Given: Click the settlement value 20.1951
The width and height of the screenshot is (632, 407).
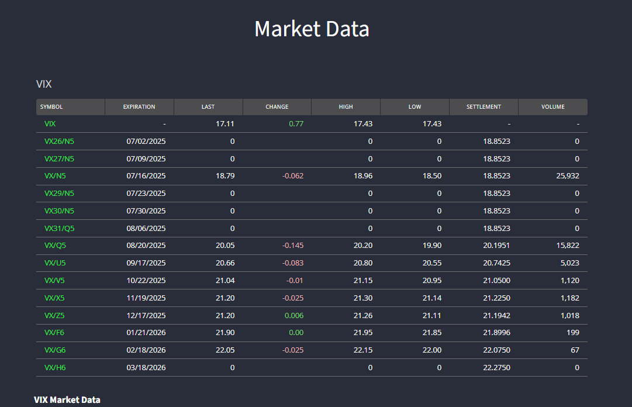Looking at the screenshot, I should pyautogui.click(x=496, y=246).
